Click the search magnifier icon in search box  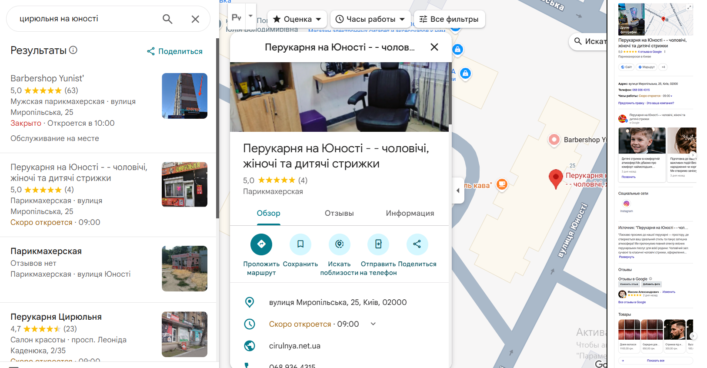(167, 19)
